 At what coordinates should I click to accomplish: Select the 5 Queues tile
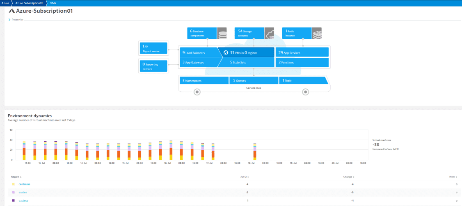(254, 80)
